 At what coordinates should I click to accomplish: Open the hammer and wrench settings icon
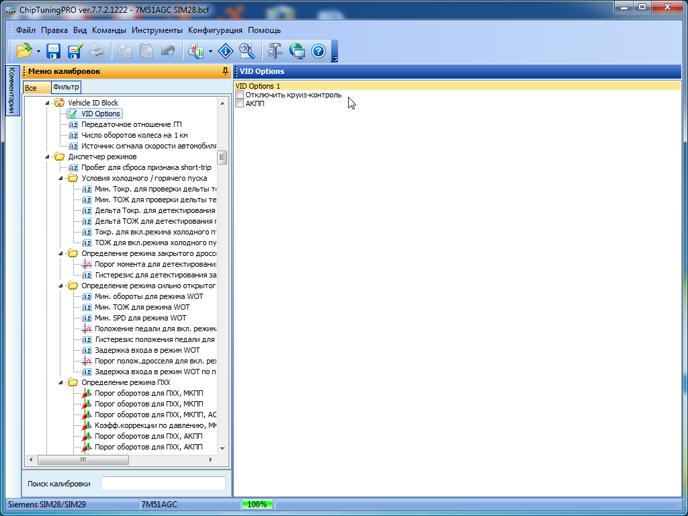275,51
